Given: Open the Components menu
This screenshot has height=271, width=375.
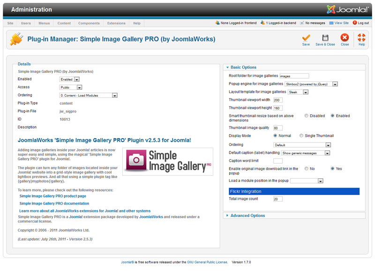Looking at the screenshot, I should [x=89, y=23].
